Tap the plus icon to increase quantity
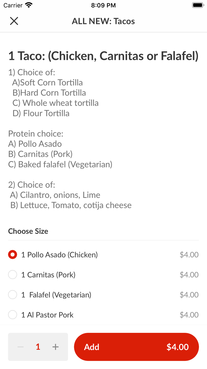Image resolution: width=207 pixels, height=369 pixels. coord(55,347)
